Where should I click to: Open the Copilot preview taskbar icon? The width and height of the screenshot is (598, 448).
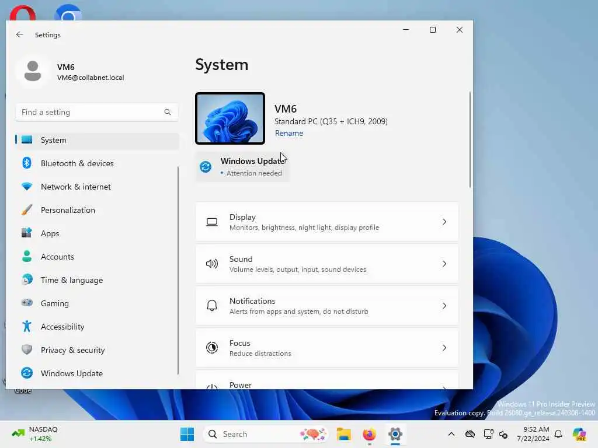pos(579,434)
